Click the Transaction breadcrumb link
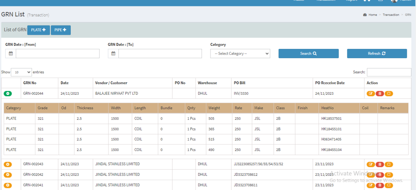The width and height of the screenshot is (416, 190). coord(391,15)
